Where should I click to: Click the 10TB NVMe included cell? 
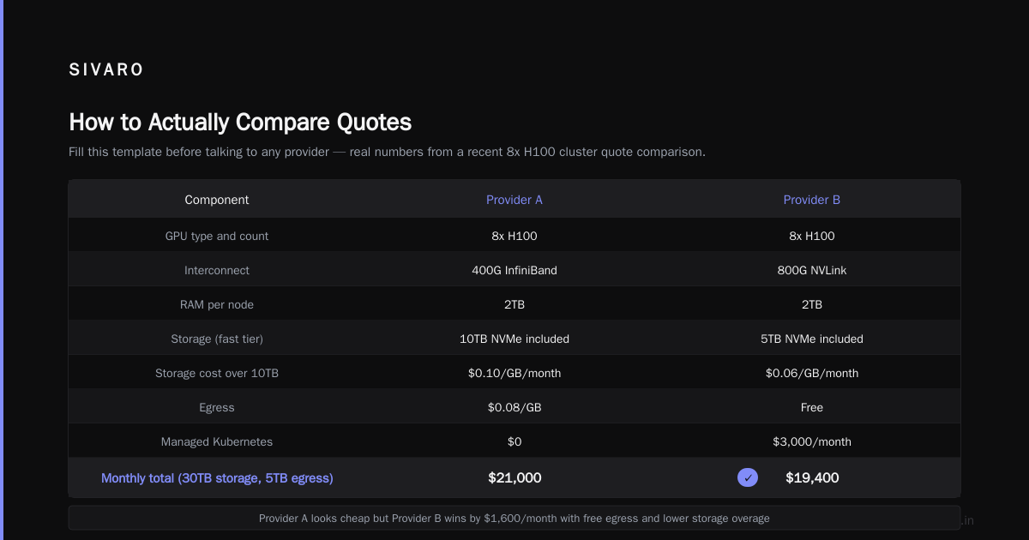pos(514,339)
